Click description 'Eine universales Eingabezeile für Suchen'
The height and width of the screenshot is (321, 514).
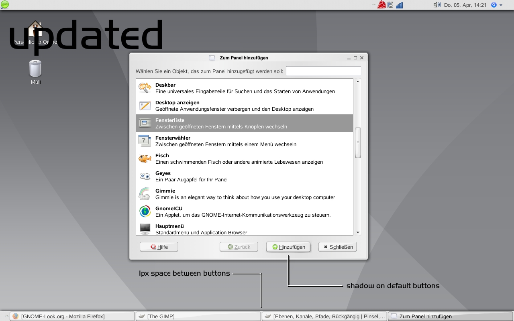245,91
